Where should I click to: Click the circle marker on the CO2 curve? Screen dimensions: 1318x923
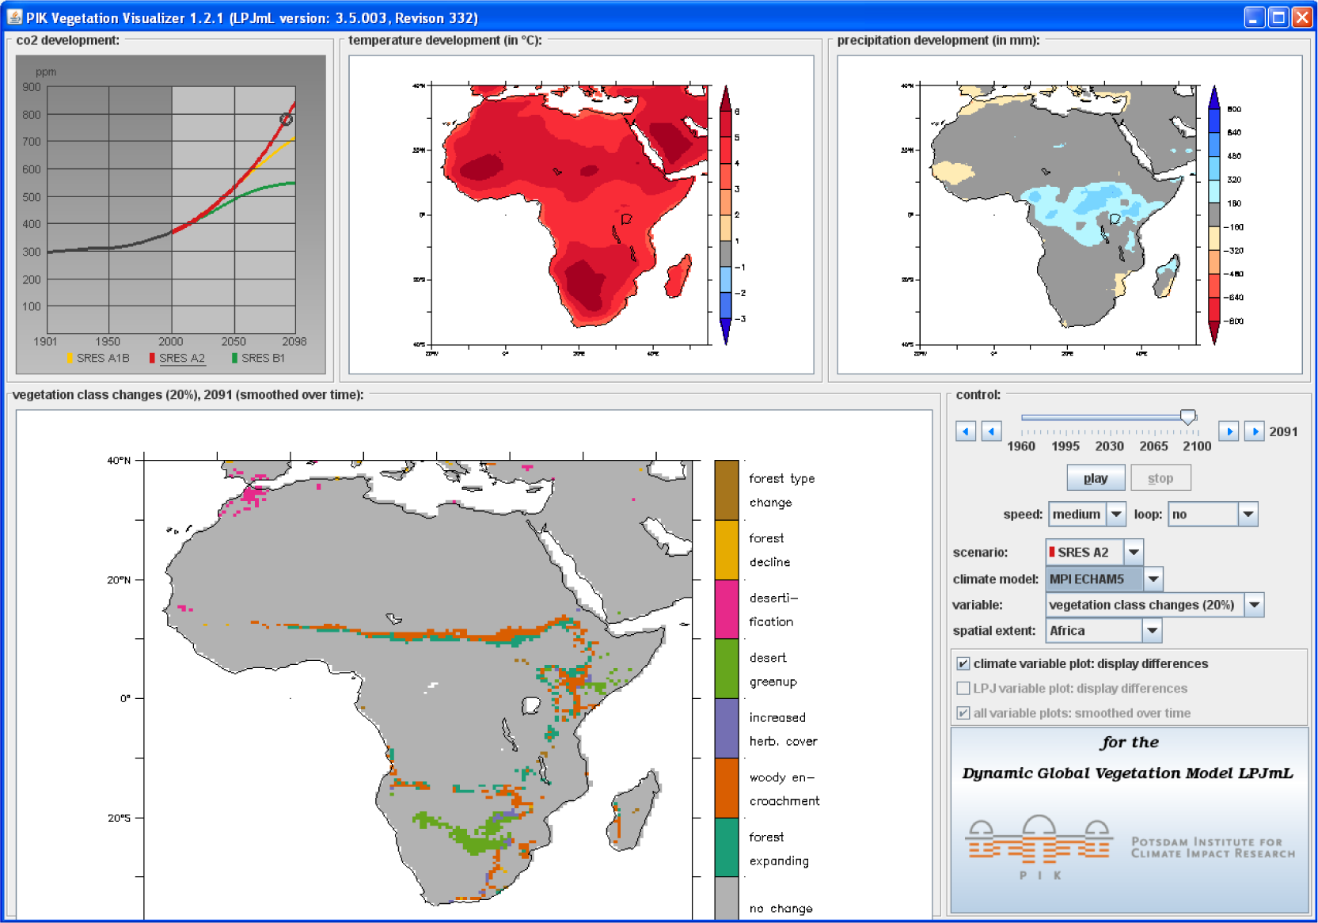click(x=287, y=120)
